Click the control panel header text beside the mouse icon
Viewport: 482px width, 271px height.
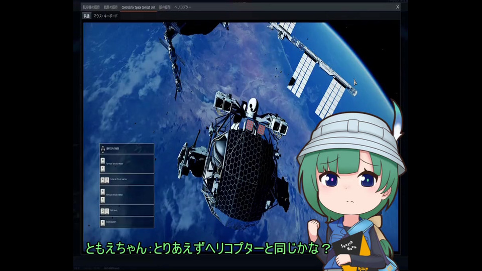(112, 149)
